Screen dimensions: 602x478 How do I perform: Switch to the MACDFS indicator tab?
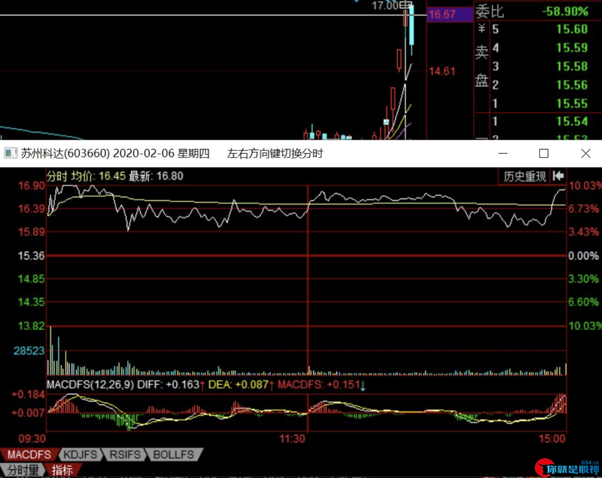click(x=29, y=455)
